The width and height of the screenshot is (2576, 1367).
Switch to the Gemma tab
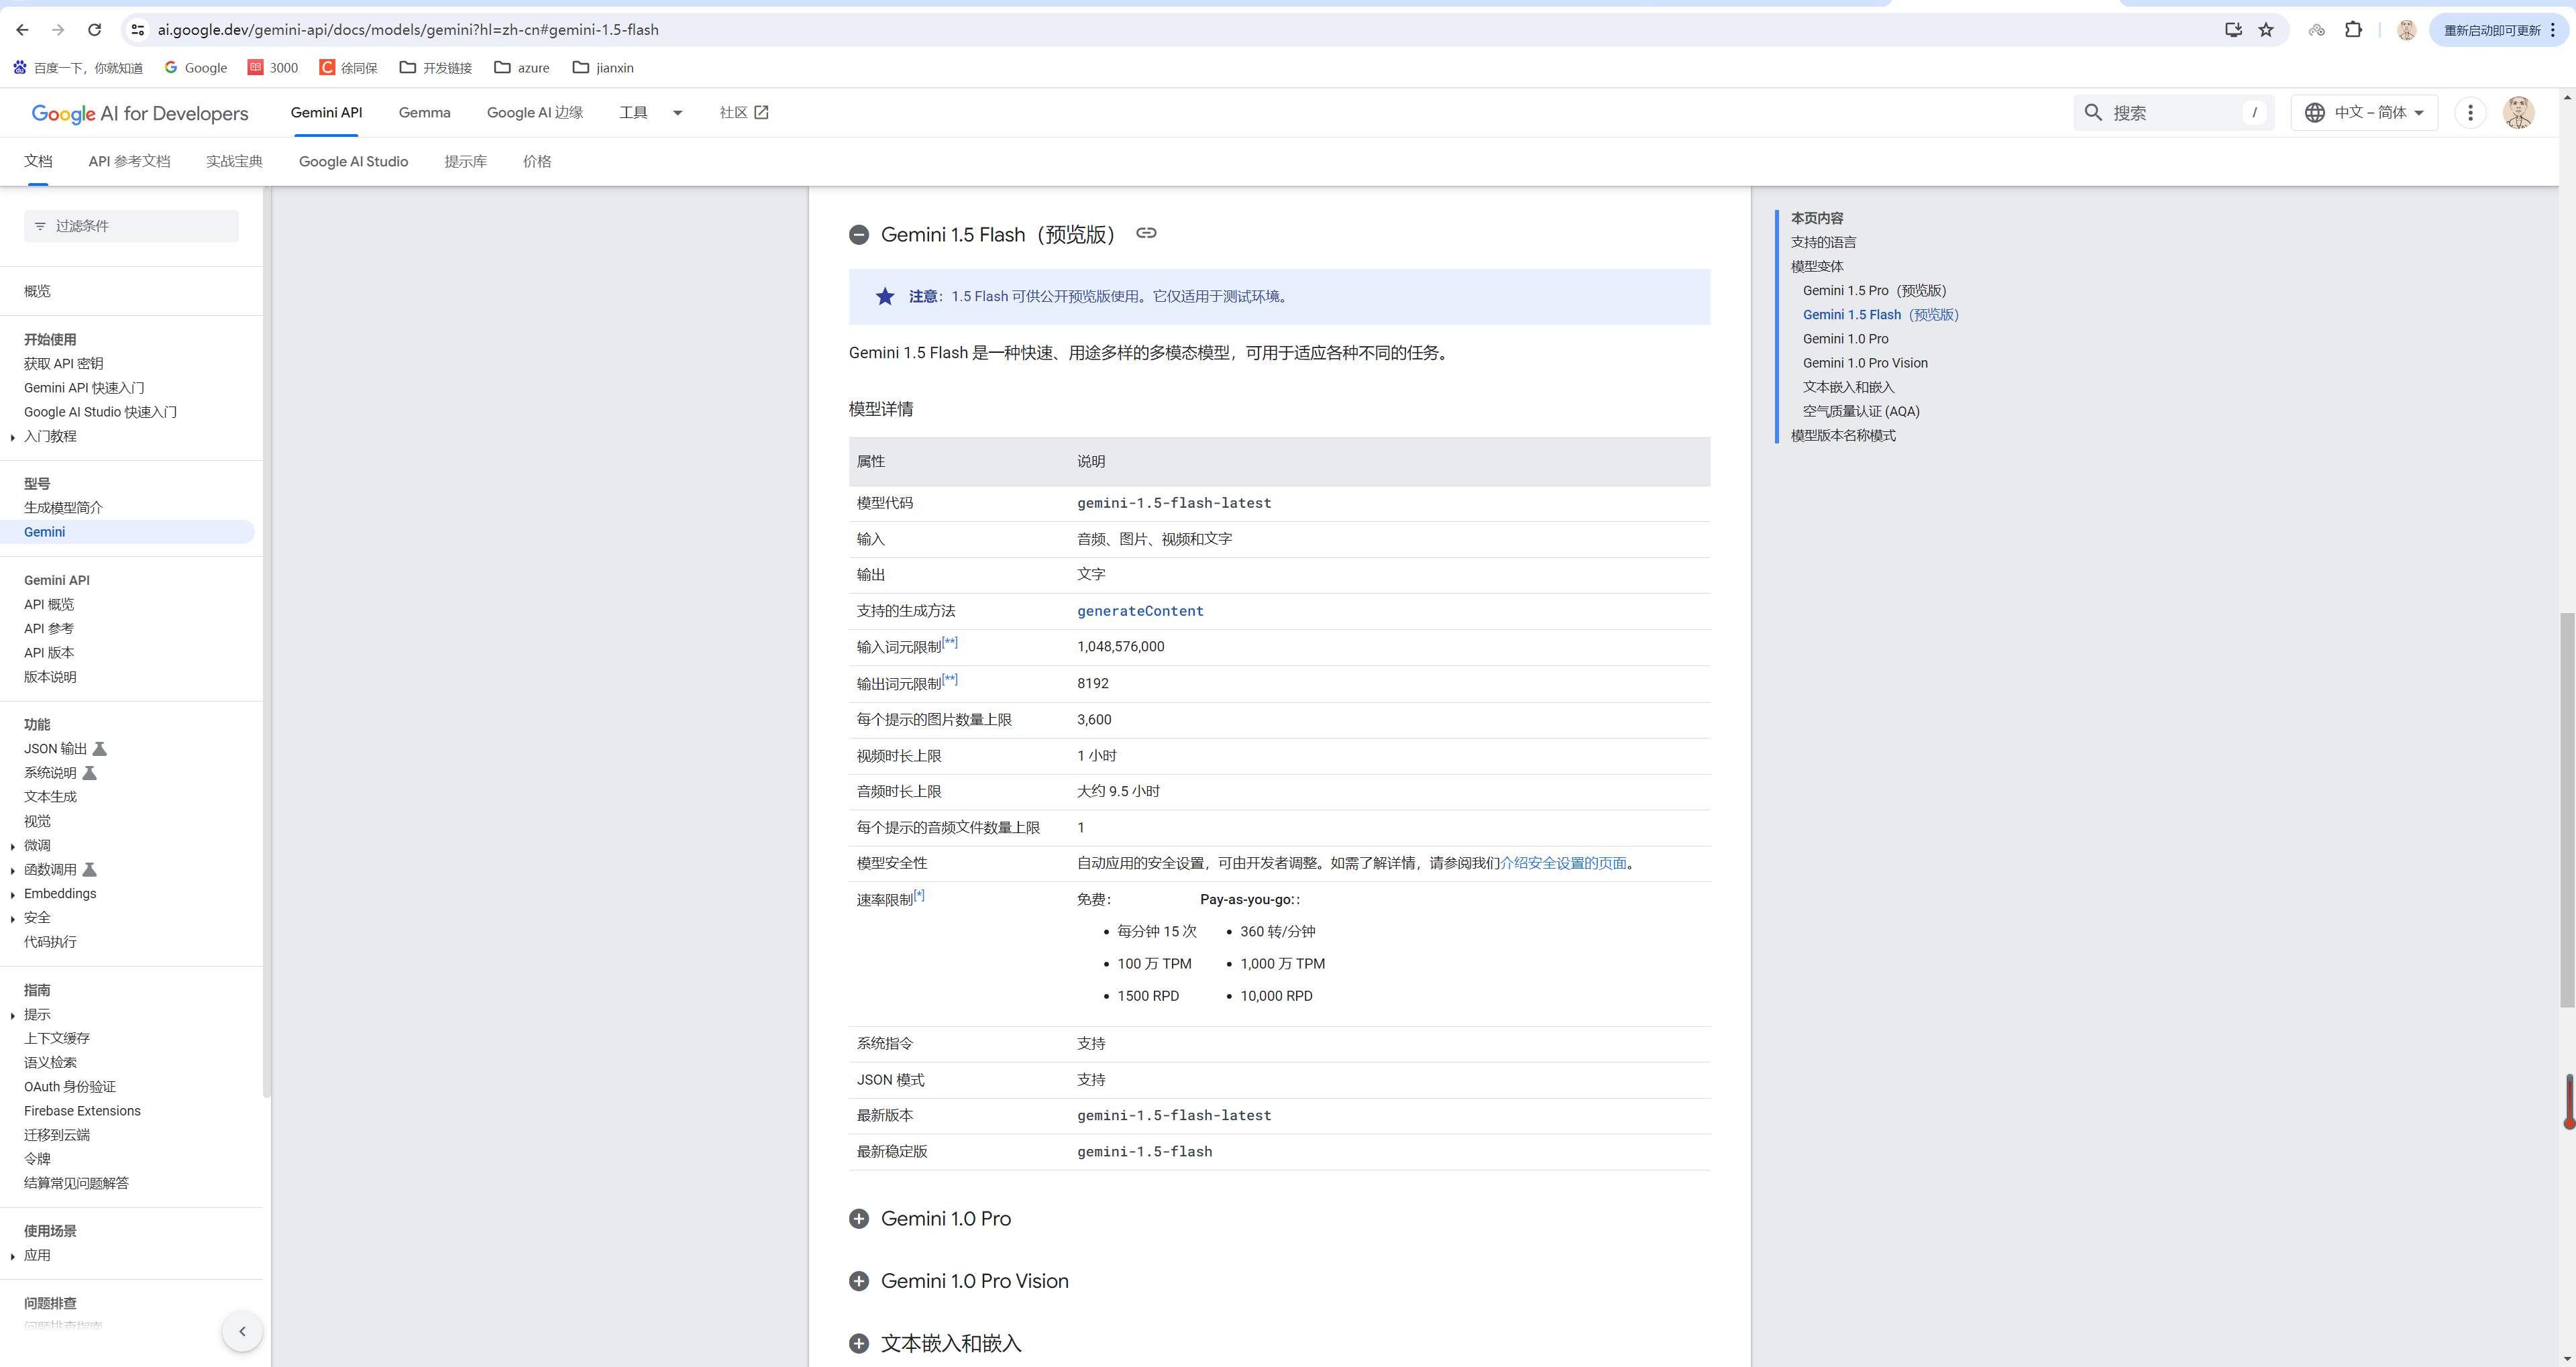pyautogui.click(x=424, y=113)
